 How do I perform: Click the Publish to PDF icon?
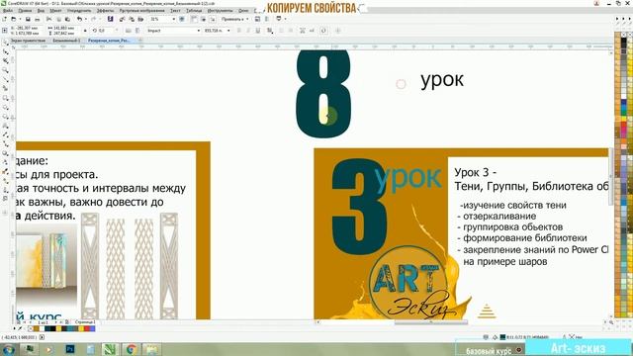140,19
